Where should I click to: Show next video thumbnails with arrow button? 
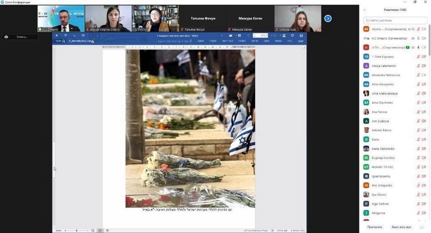[328, 18]
